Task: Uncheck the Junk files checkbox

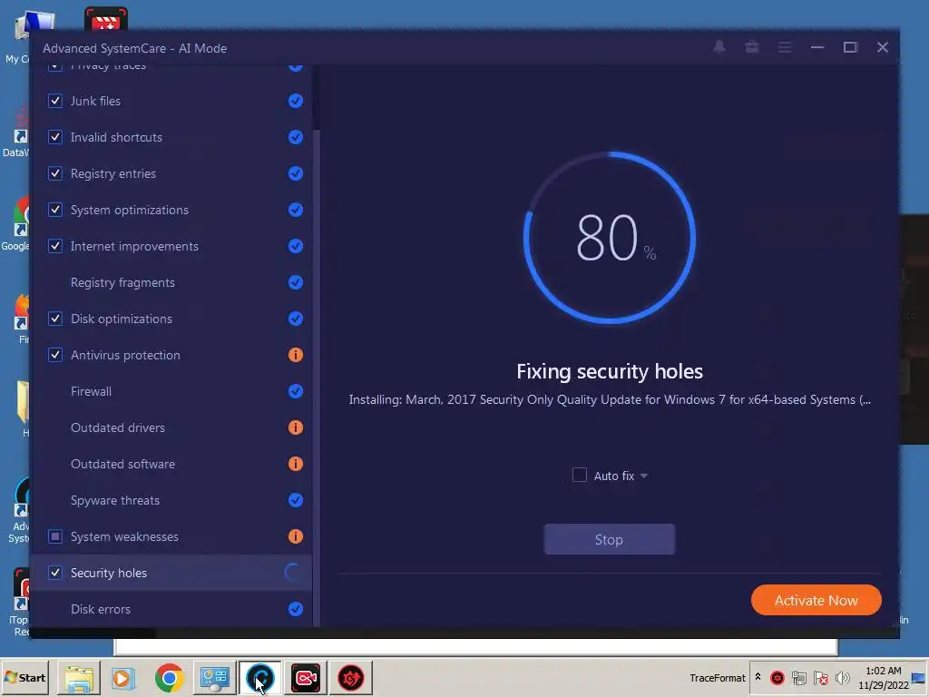Action: tap(55, 101)
